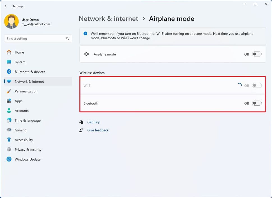Select the Windows Update icon

(9, 159)
